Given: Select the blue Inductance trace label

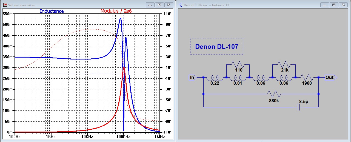Looking at the screenshot, I should [52, 11].
